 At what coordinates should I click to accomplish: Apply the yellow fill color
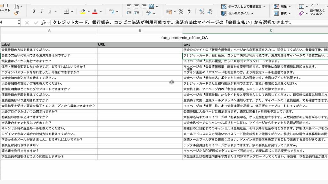point(83,11)
